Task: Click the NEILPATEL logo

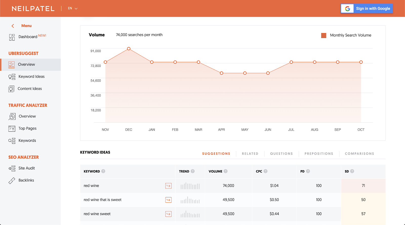Action: pos(33,9)
